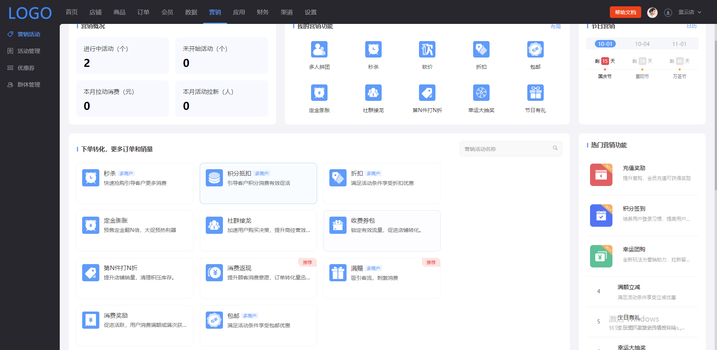Screen dimensions: 717x350
Task: Click the 帮助文档 button
Action: (626, 12)
